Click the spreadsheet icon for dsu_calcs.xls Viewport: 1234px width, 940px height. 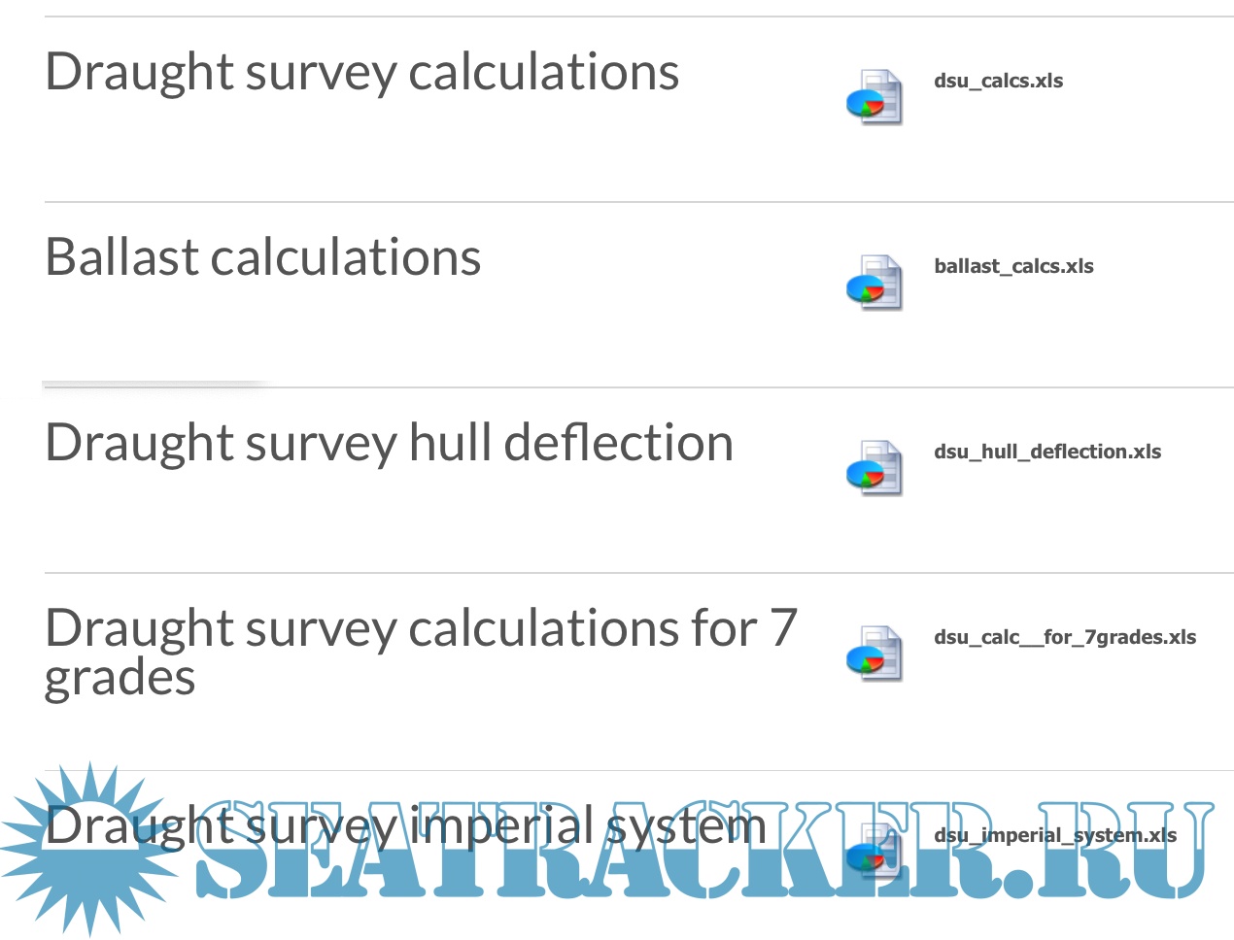coord(874,96)
